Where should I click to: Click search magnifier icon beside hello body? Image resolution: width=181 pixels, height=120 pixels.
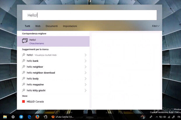pyautogui.click(x=24, y=78)
